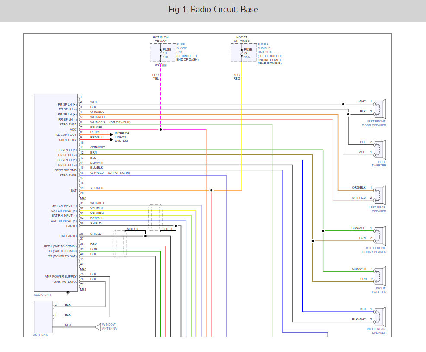Select the Window Antenna triangle symbol
This screenshot has height=352, width=426.
(98, 326)
